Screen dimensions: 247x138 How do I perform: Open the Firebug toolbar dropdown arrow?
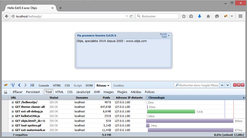pyautogui.click(x=232, y=16)
